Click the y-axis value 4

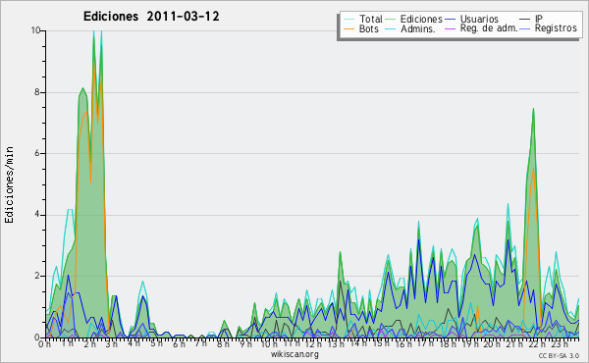click(x=37, y=215)
